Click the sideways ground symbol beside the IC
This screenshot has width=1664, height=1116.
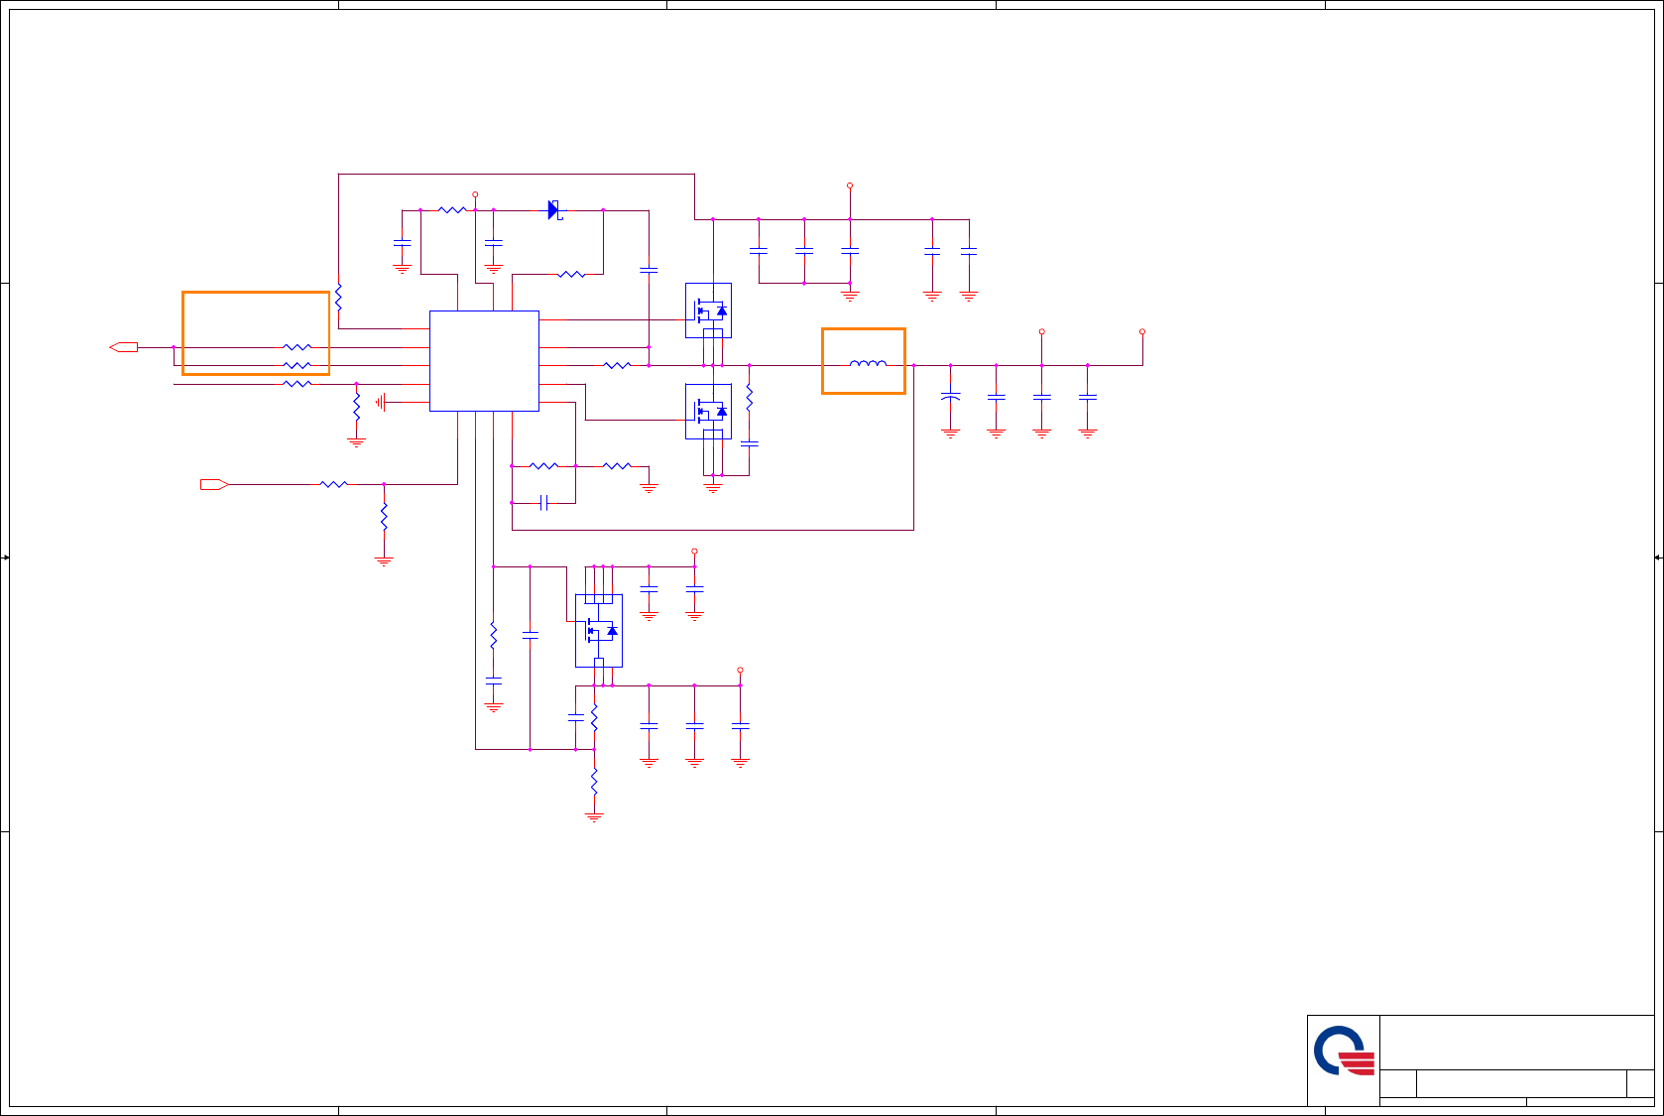381,402
